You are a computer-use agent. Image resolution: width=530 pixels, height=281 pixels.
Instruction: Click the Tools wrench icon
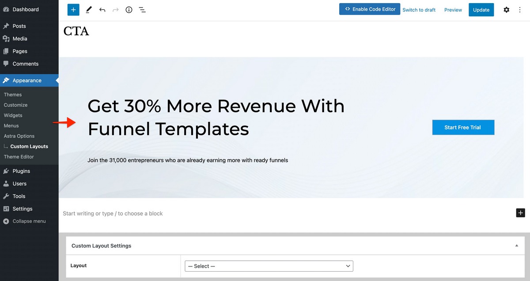(6, 196)
